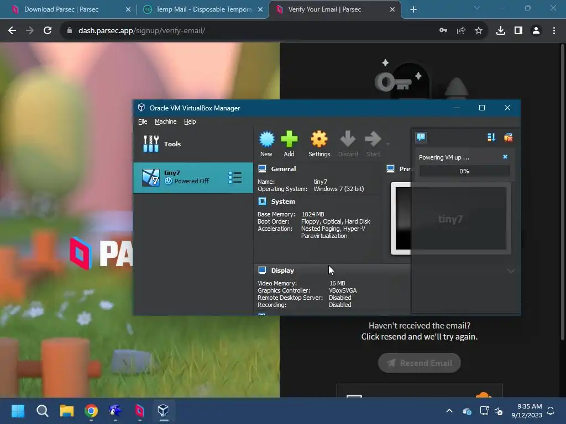Viewport: 566px width, 424px height.
Task: Select the tiny7 virtual machine entry
Action: (x=193, y=177)
